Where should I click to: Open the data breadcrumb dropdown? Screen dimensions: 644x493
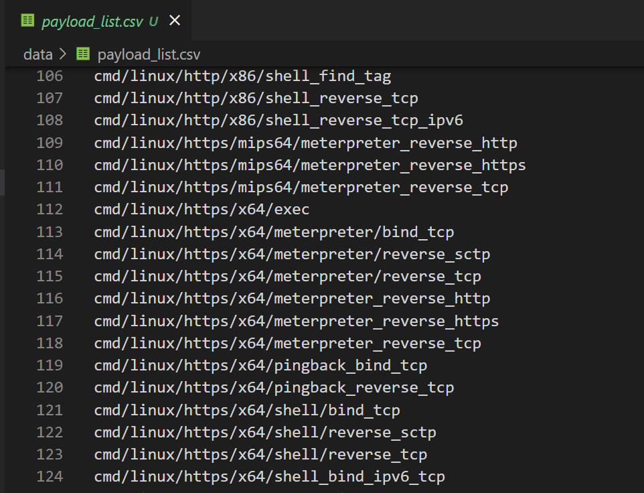click(37, 54)
